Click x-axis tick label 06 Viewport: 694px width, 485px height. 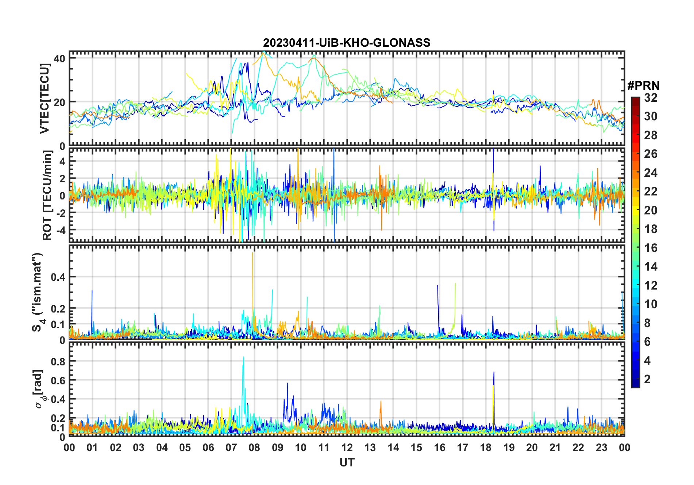(x=208, y=447)
